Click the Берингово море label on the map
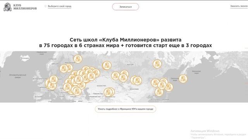This screenshot has width=248, height=139. click(x=196, y=72)
